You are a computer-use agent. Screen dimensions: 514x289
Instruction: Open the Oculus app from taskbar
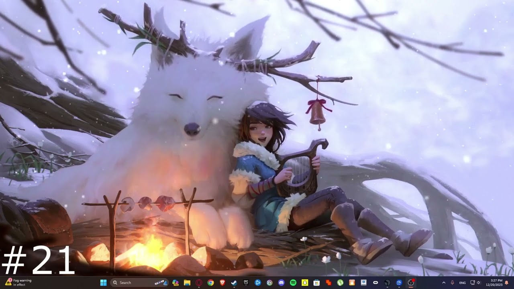[x=375, y=283]
